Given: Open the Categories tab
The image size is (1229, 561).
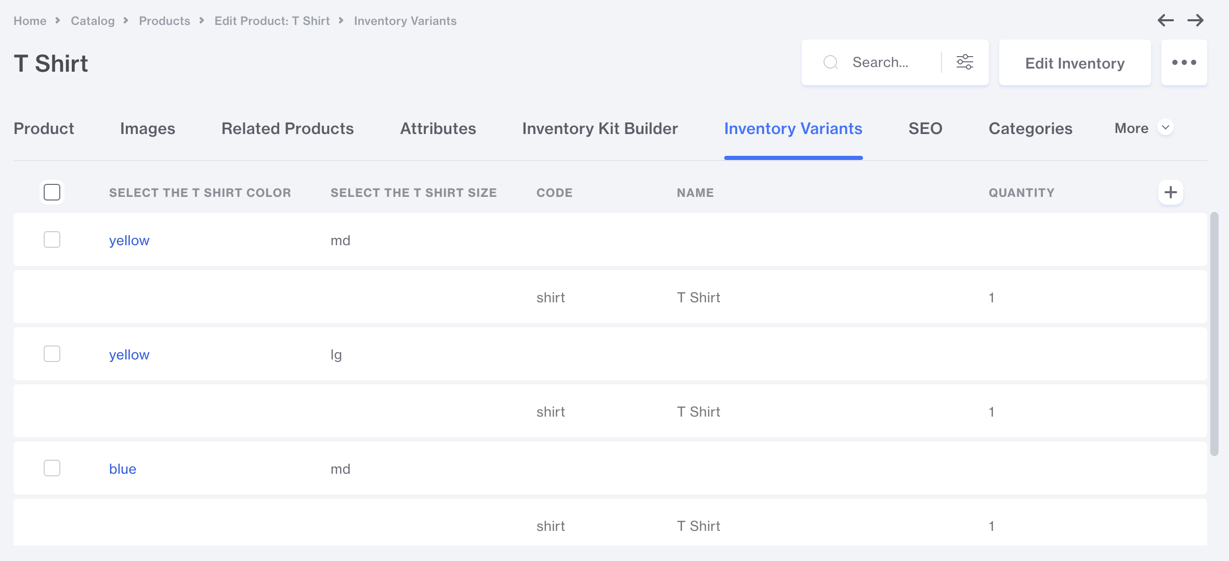Looking at the screenshot, I should click(x=1030, y=128).
